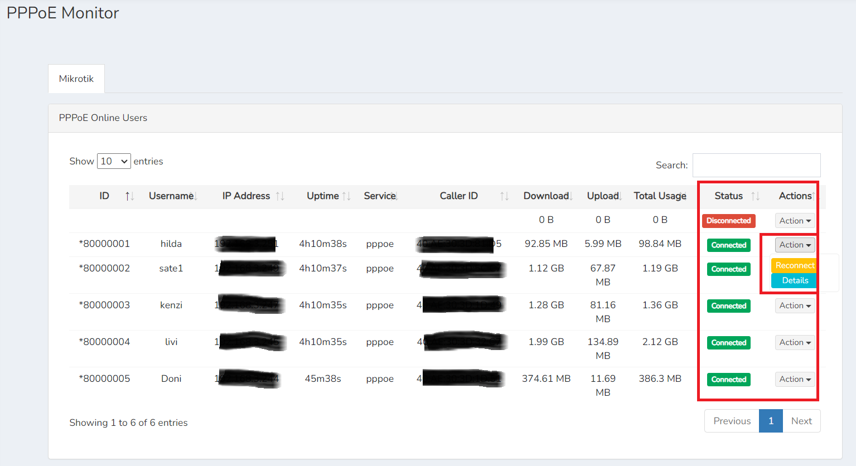
Task: Click upload value 5.99 MB
Action: pyautogui.click(x=603, y=244)
